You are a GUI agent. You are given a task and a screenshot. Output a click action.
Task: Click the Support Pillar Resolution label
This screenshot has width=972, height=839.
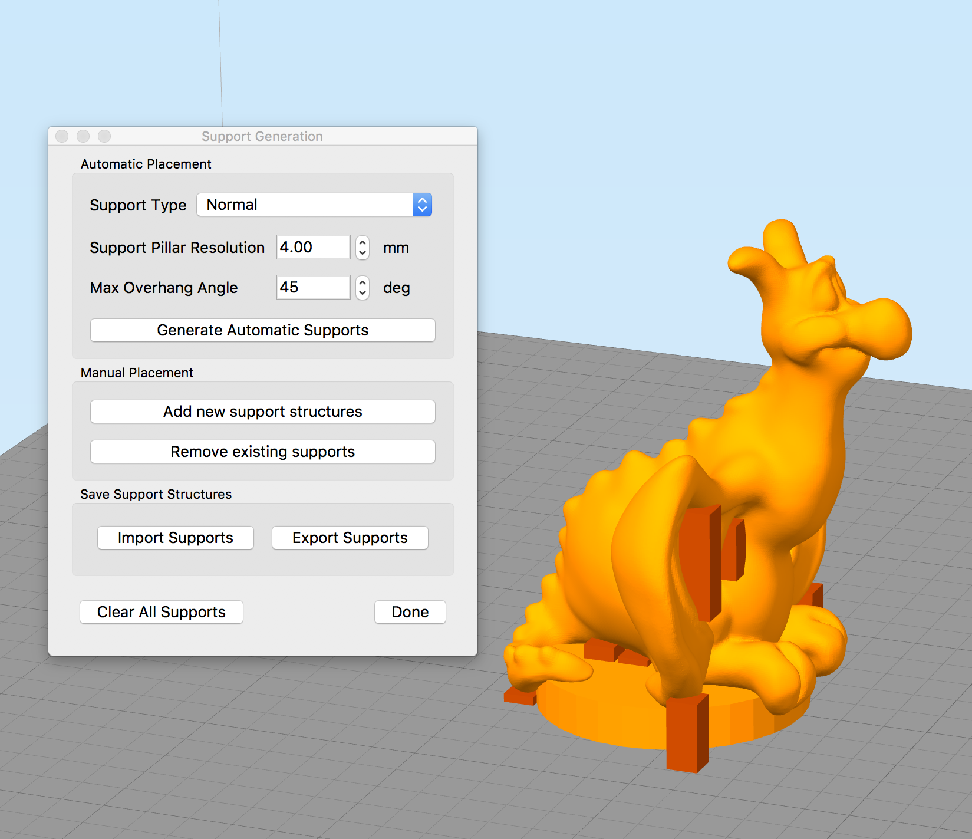177,248
